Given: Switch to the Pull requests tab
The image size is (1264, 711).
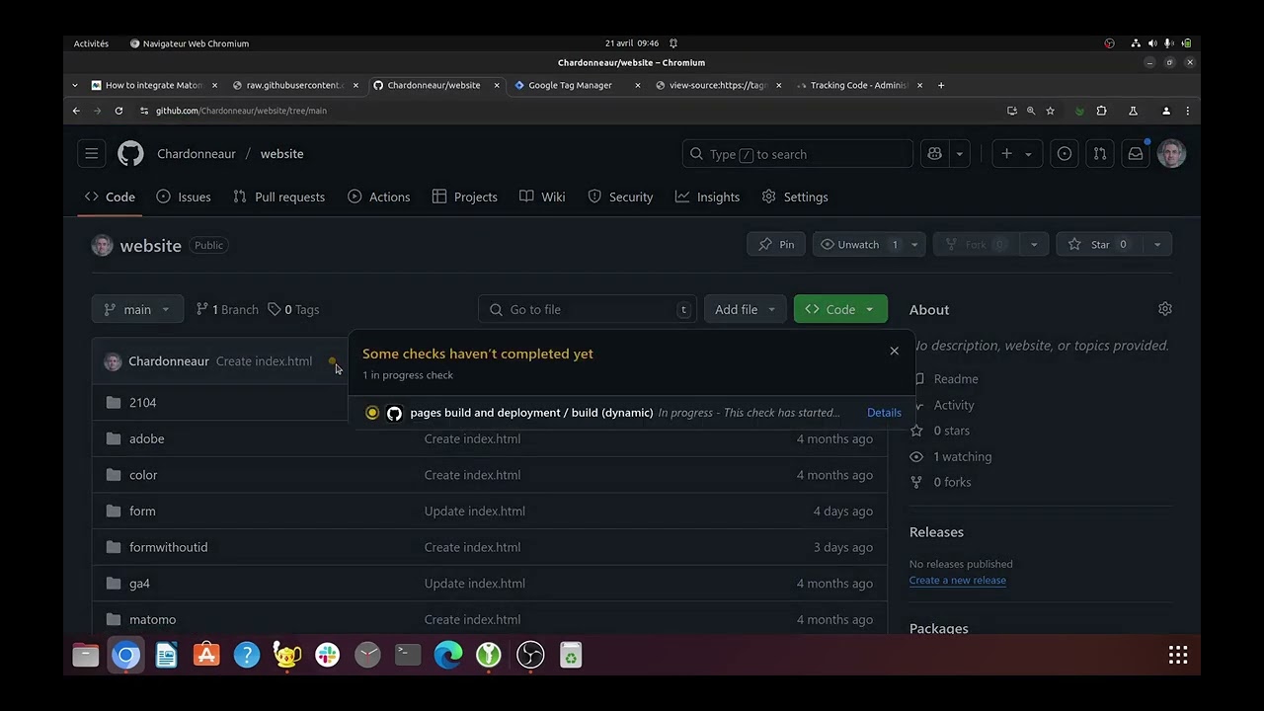Looking at the screenshot, I should pyautogui.click(x=278, y=197).
